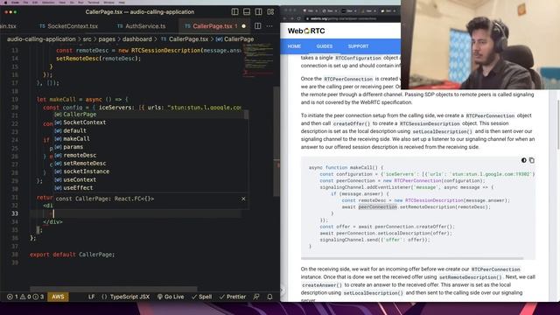Split the editor to the right
This screenshot has width=560, height=315.
pyautogui.click(x=258, y=26)
